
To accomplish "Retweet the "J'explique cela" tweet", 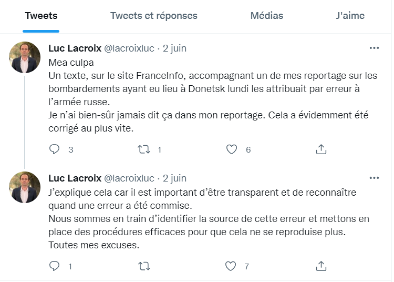I will (143, 266).
